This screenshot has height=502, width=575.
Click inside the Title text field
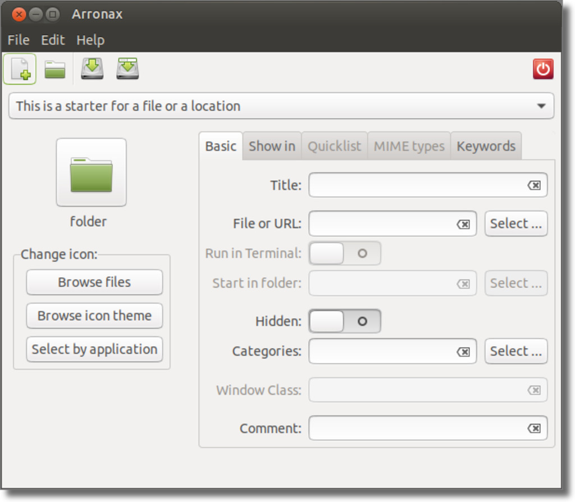417,185
